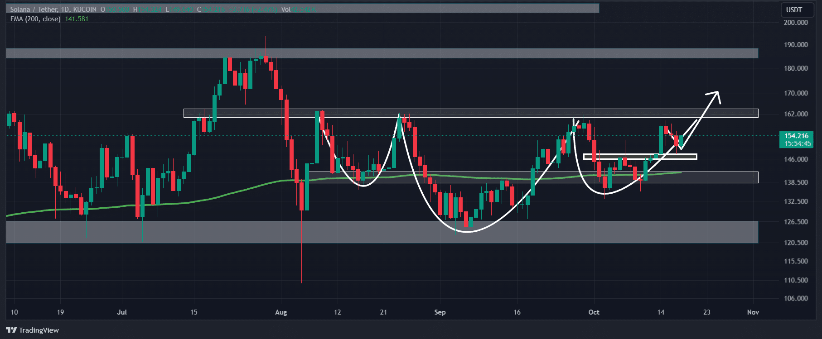Click the 132.500 price axis label
This screenshot has height=339, width=822.
click(x=796, y=201)
